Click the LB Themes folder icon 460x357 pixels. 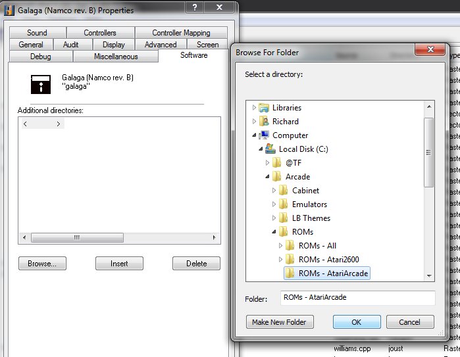pyautogui.click(x=284, y=218)
